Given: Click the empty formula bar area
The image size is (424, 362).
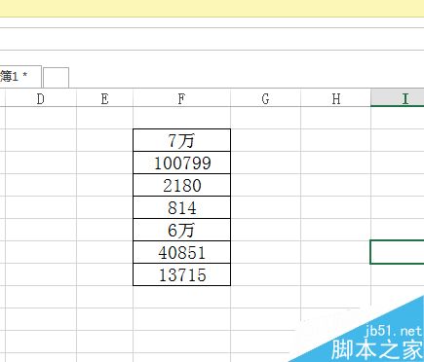Looking at the screenshot, I should (212, 39).
